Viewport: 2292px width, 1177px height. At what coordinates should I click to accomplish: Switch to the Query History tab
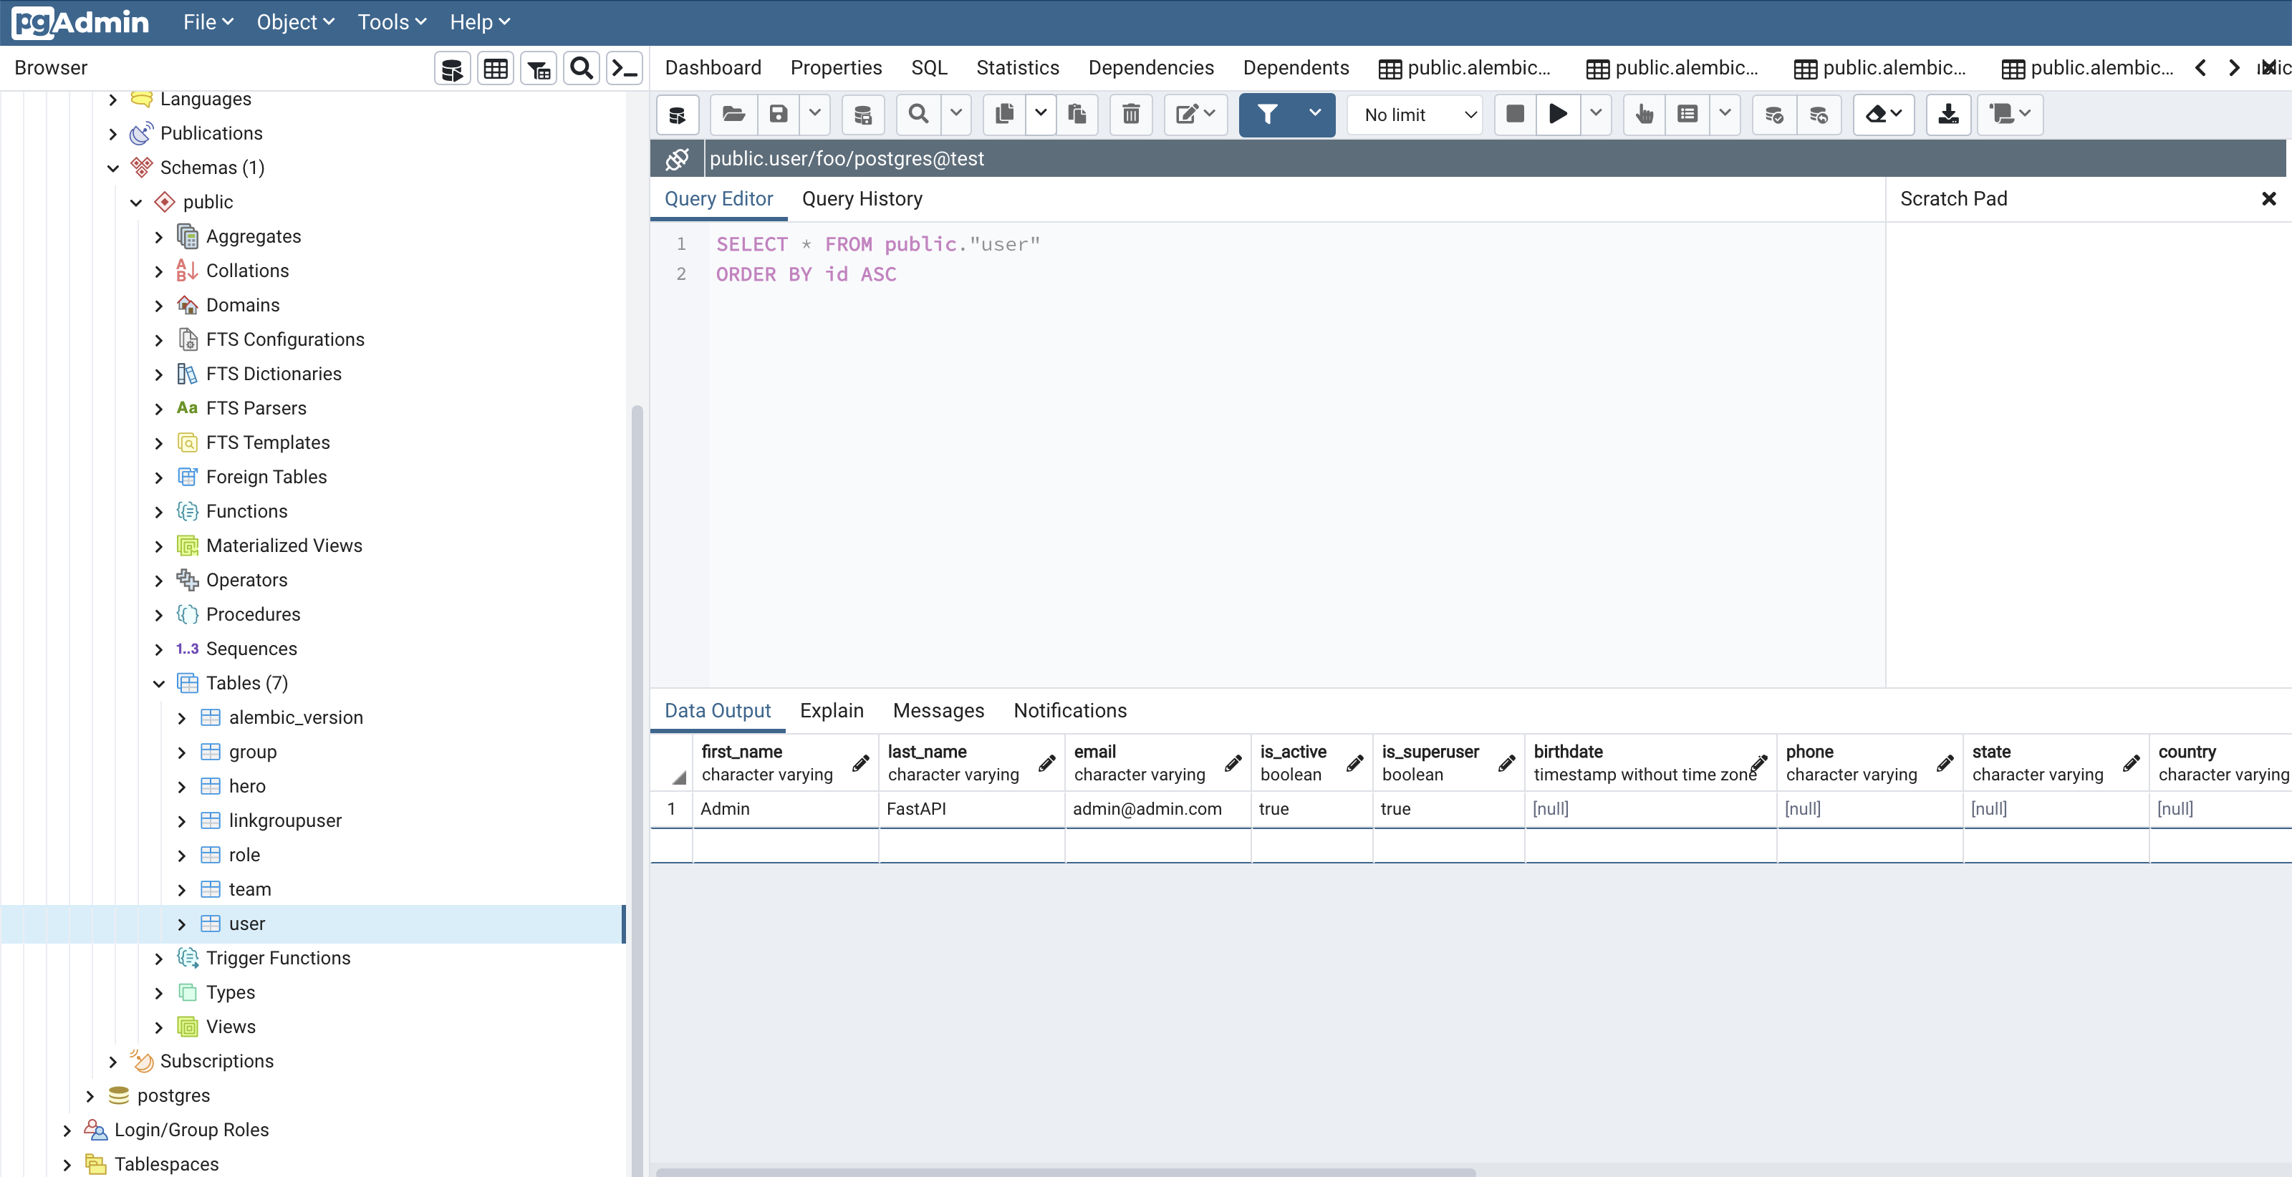861,198
